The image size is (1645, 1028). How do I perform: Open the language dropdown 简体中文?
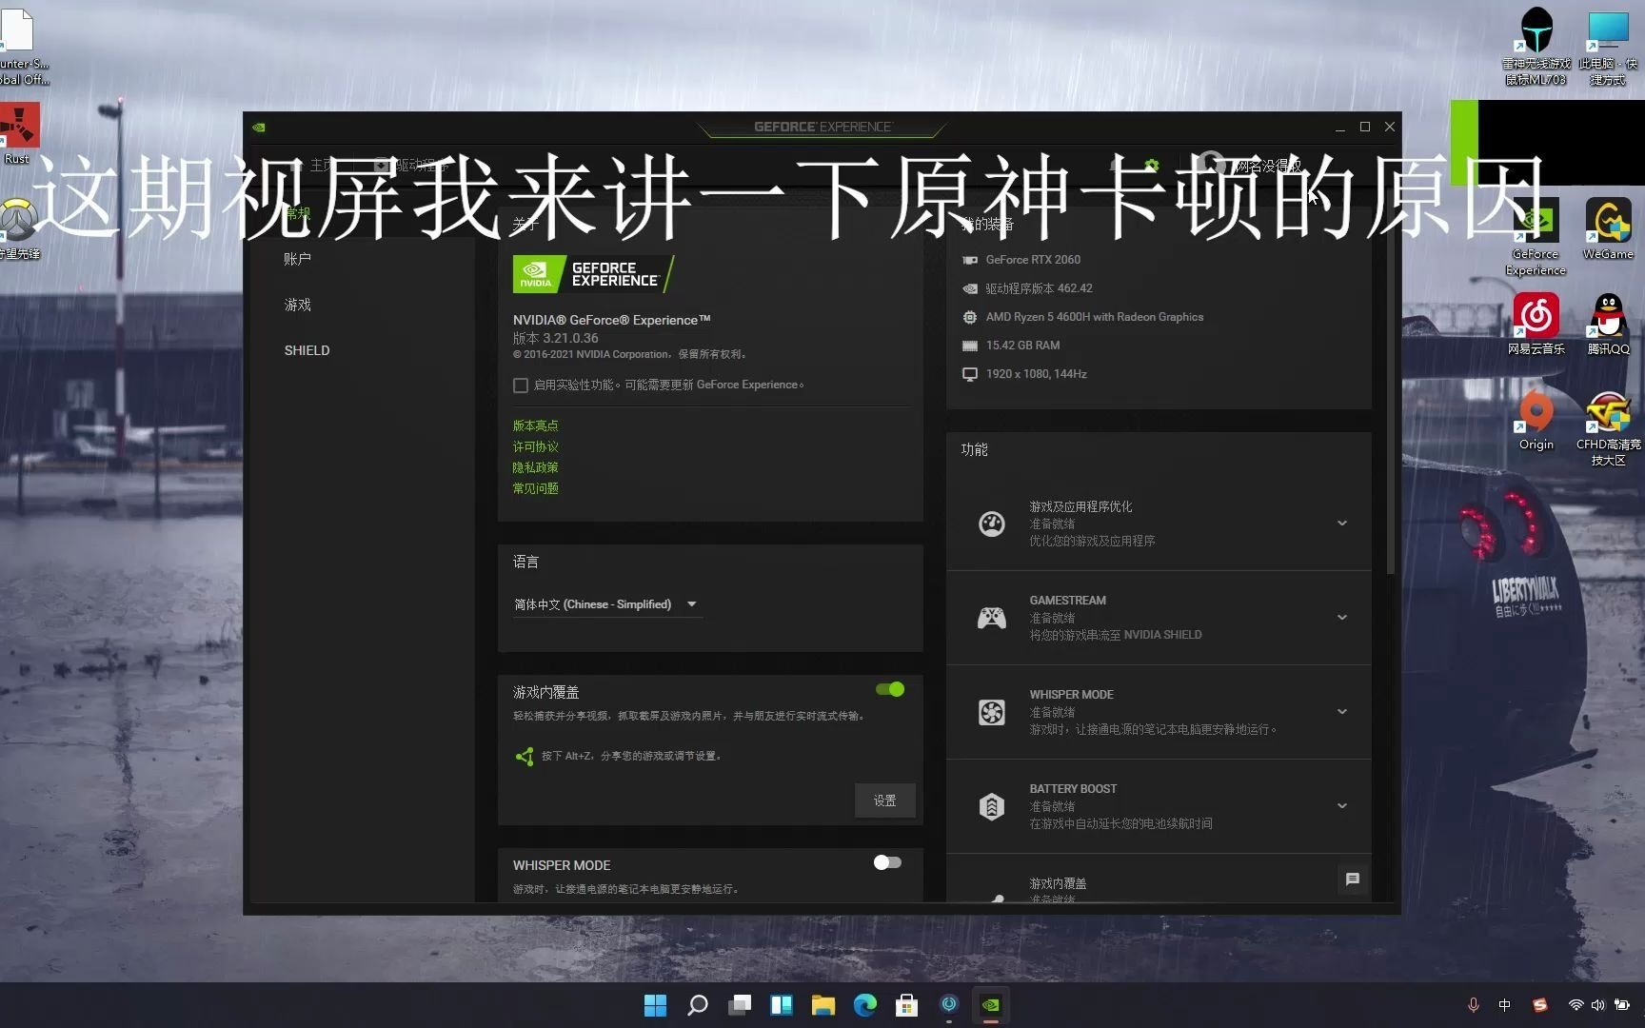[607, 604]
